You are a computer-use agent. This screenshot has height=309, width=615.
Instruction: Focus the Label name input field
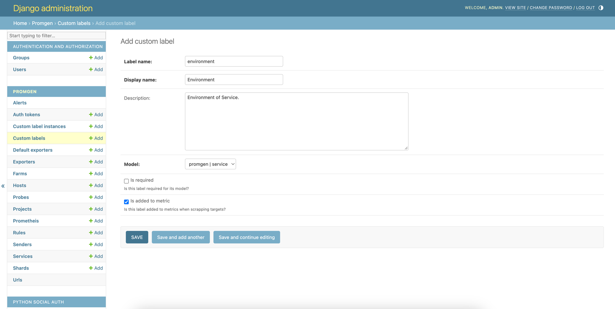tap(234, 61)
